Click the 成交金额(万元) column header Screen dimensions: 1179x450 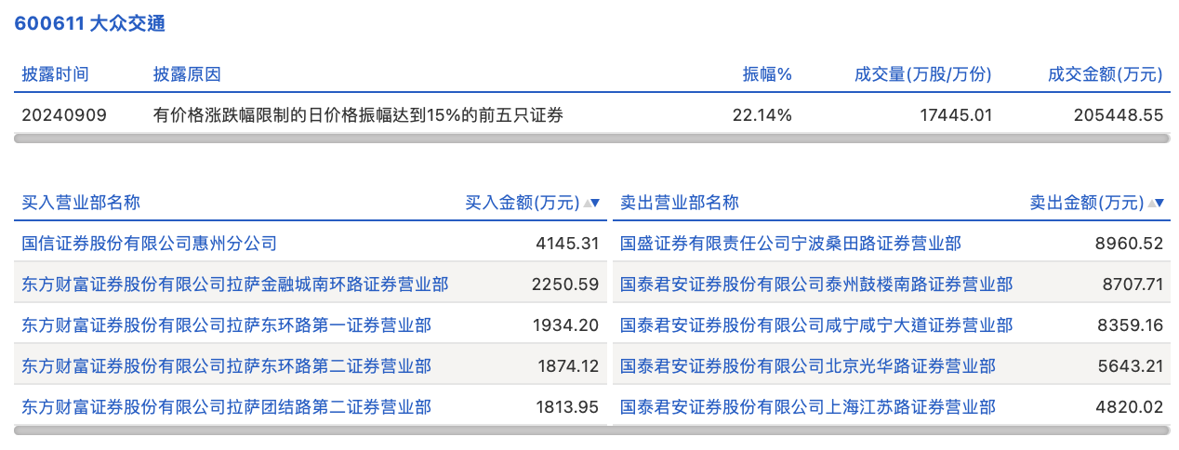(1105, 74)
